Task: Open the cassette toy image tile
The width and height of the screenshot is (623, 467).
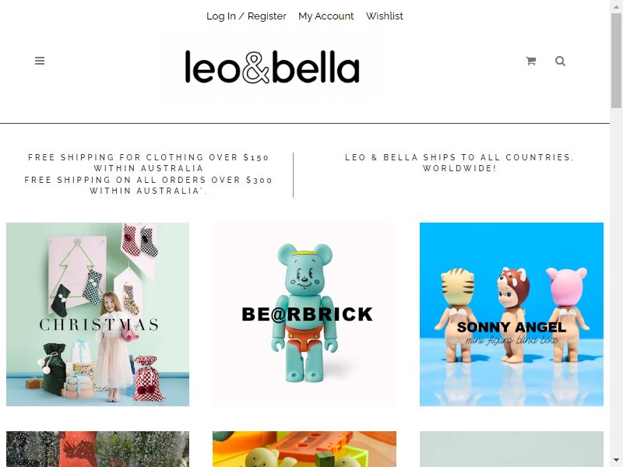Action: (304, 449)
